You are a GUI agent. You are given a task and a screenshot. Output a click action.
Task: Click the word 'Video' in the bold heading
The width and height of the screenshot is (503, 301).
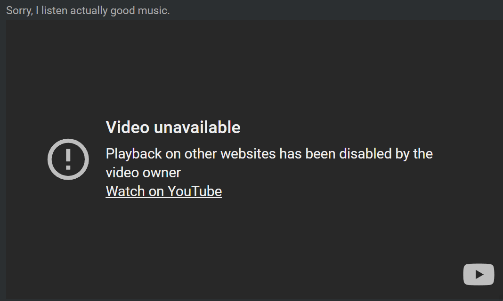128,127
